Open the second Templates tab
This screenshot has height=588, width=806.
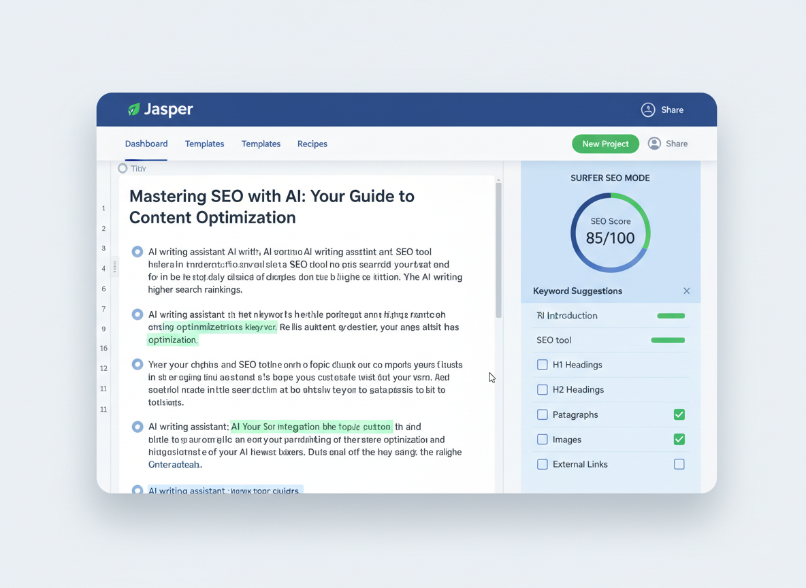(261, 144)
